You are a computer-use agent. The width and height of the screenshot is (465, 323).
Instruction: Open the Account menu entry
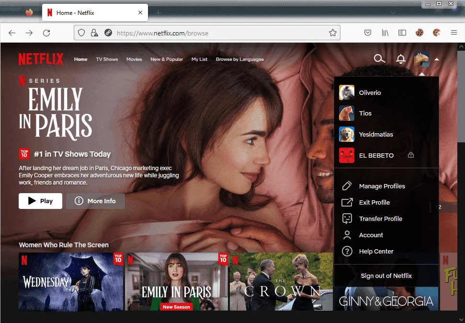(x=371, y=235)
